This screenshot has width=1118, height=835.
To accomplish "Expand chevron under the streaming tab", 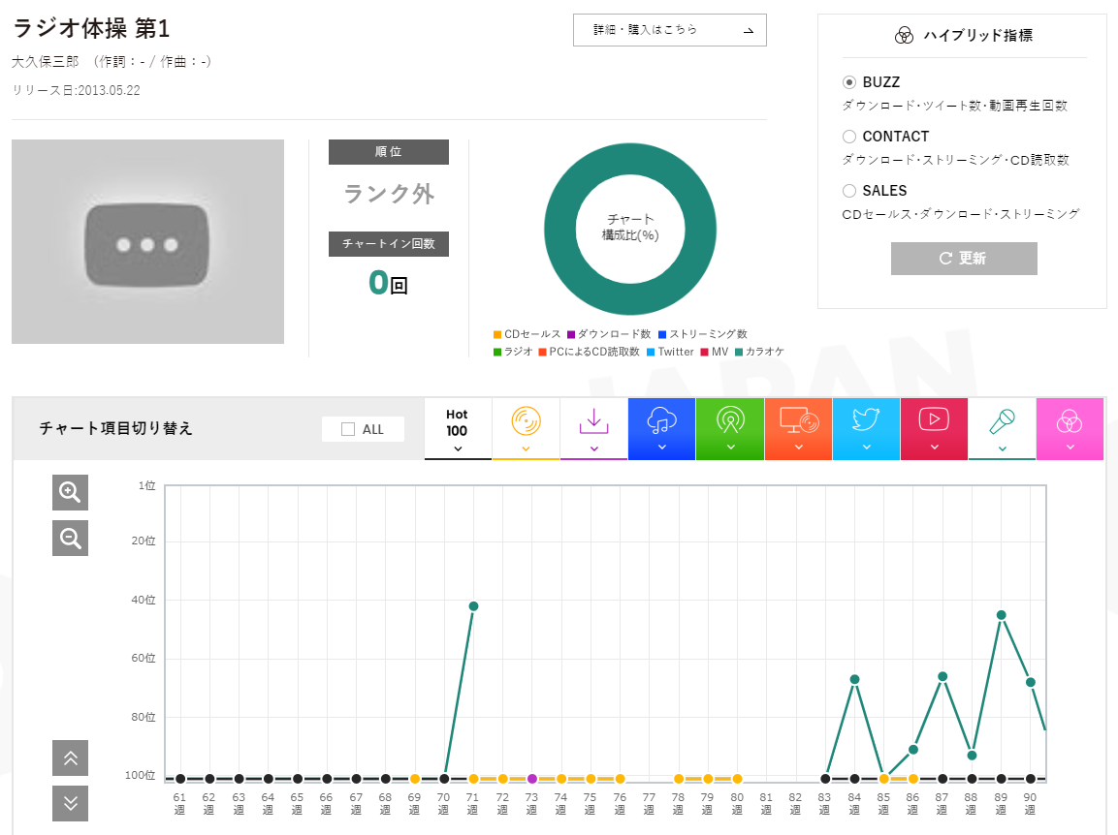I will [661, 448].
